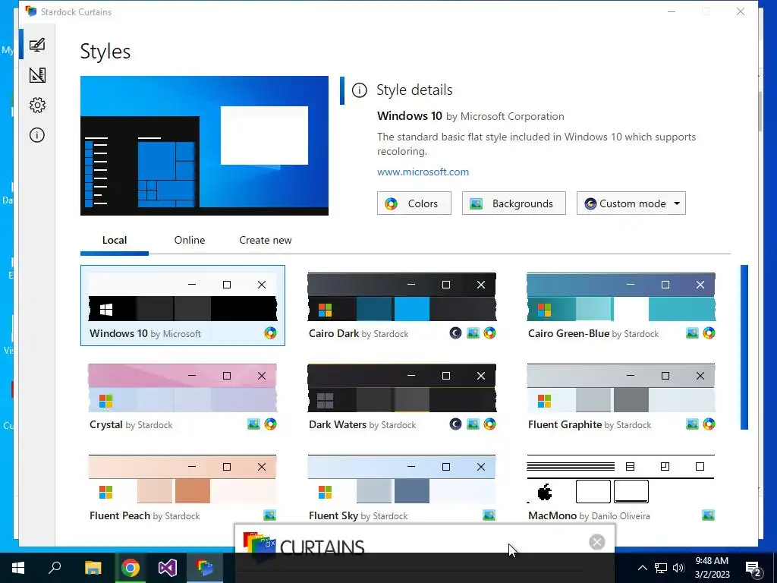Click the color wheel icon on Windows 10 card
Screen dimensions: 777x583
[x=271, y=333]
